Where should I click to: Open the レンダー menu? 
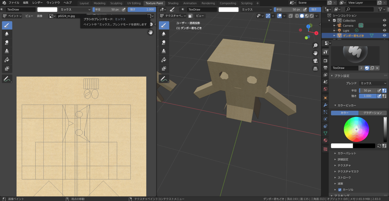coord(37,3)
